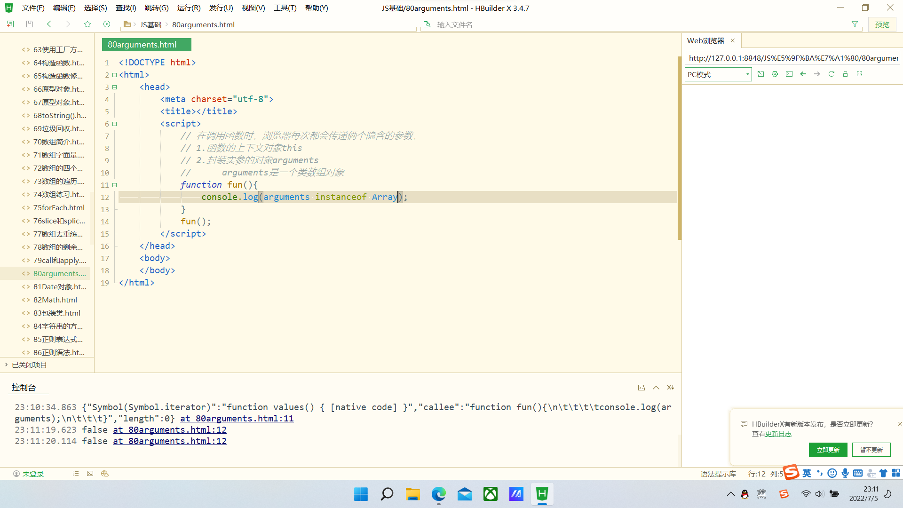Clear the console output with the X icon

click(670, 387)
